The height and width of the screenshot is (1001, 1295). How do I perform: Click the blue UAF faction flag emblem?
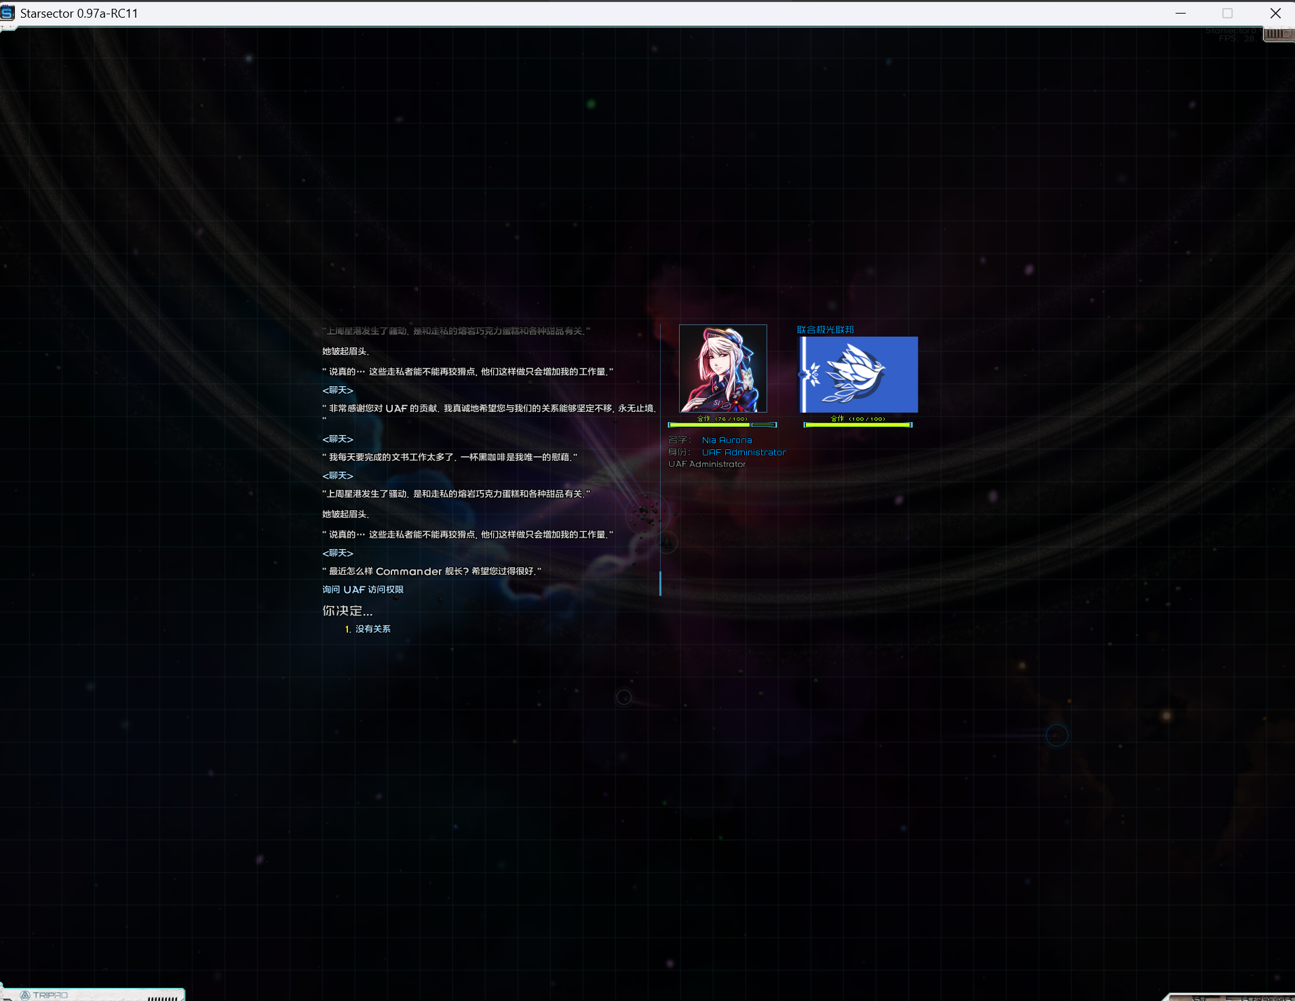click(x=858, y=374)
